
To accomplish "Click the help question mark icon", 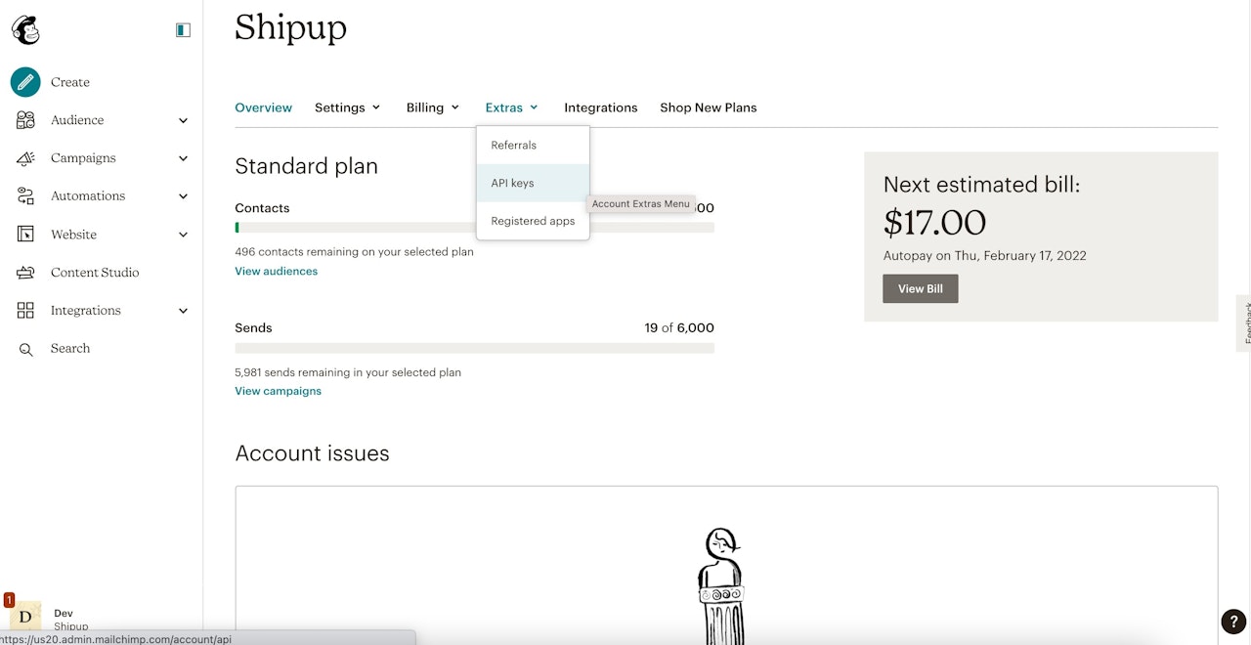I will click(x=1233, y=622).
